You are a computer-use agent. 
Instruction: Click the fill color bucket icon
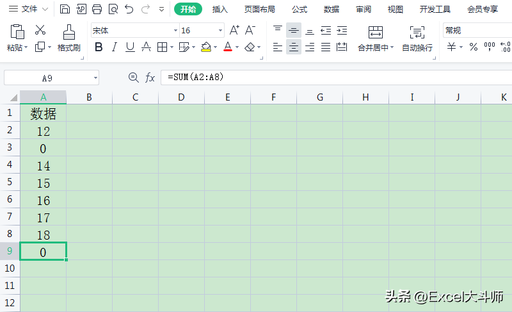tap(206, 47)
